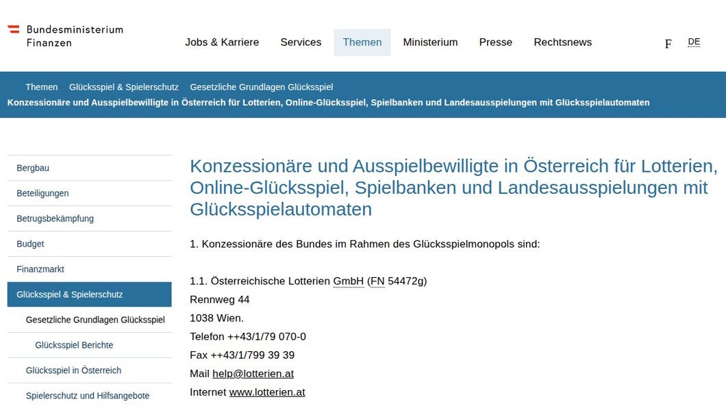Open the Jobs & Karriere menu
Screen dimensions: 726x408
pyautogui.click(x=222, y=42)
